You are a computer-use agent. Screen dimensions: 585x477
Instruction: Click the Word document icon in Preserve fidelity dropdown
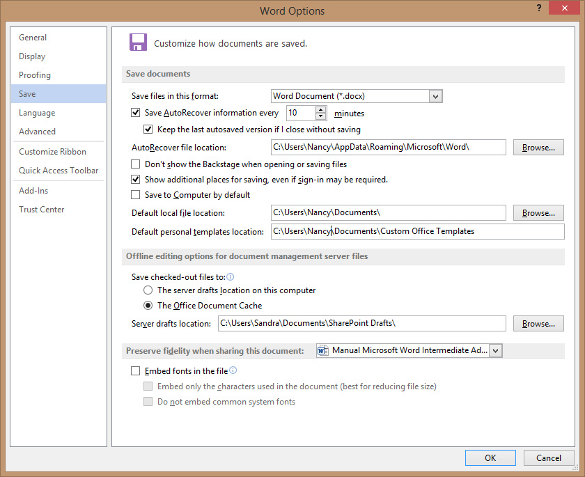pyautogui.click(x=322, y=350)
